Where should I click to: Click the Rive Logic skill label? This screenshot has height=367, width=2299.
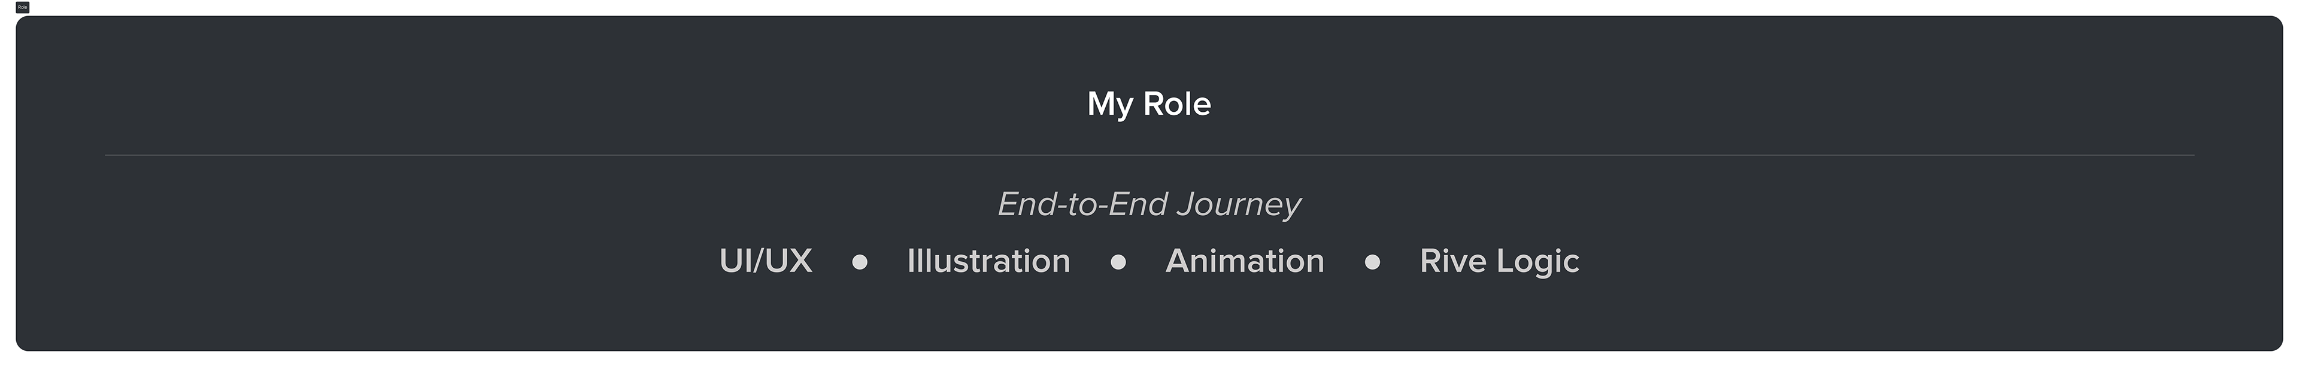tap(1499, 261)
